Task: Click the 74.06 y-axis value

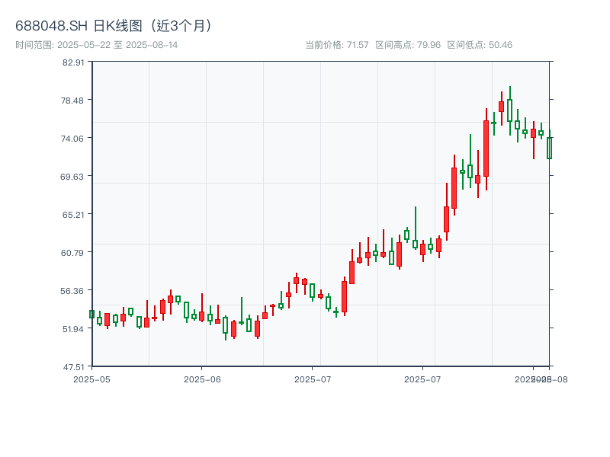Action: coord(72,139)
